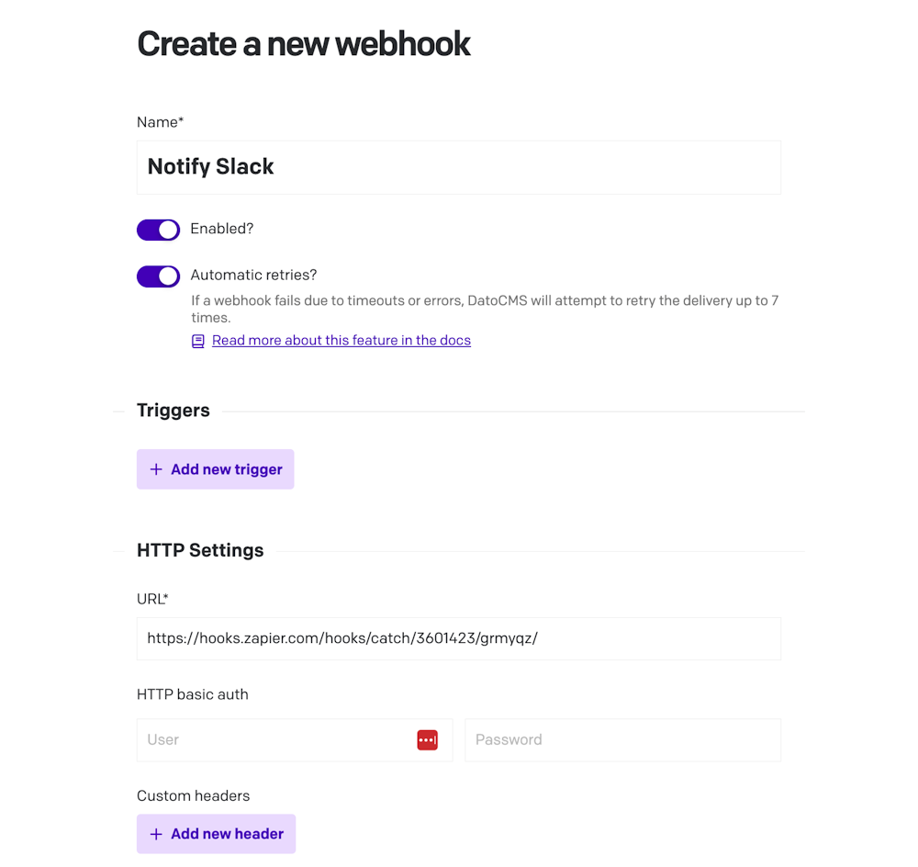Click the Add new trigger button
This screenshot has height=867, width=918.
click(x=216, y=469)
